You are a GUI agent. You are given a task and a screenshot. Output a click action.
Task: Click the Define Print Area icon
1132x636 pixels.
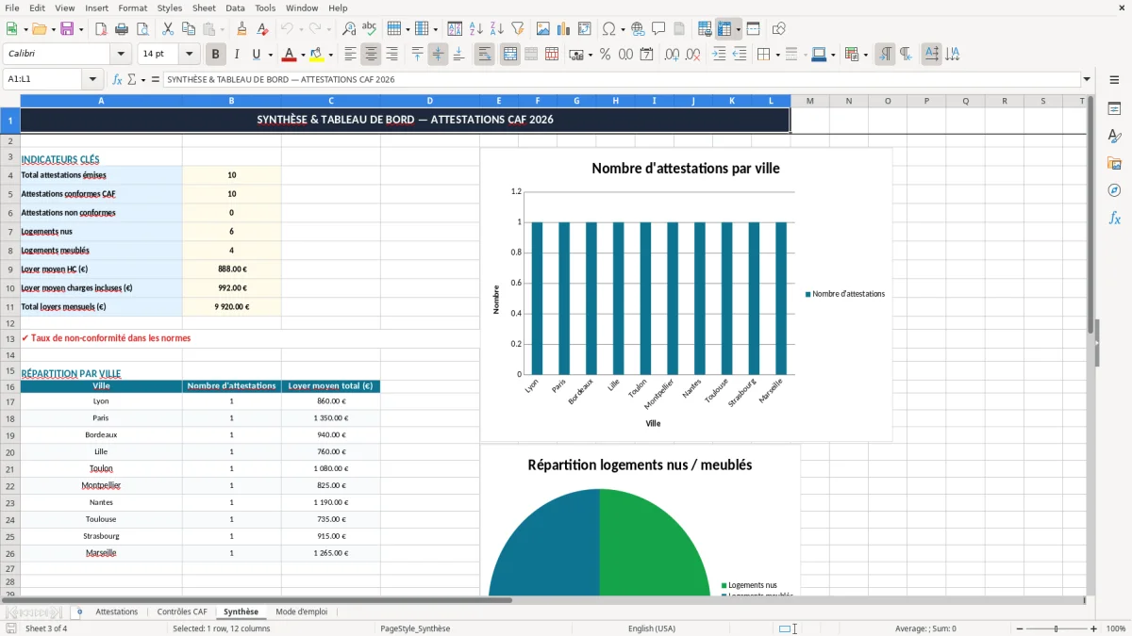(x=705, y=29)
